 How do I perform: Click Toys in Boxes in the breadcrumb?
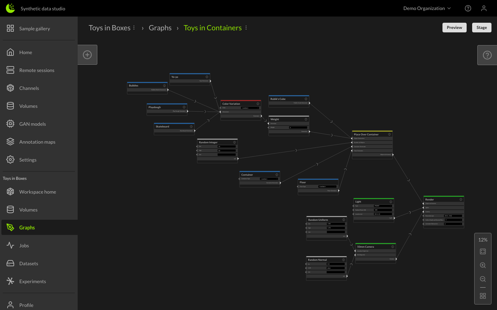(x=109, y=28)
